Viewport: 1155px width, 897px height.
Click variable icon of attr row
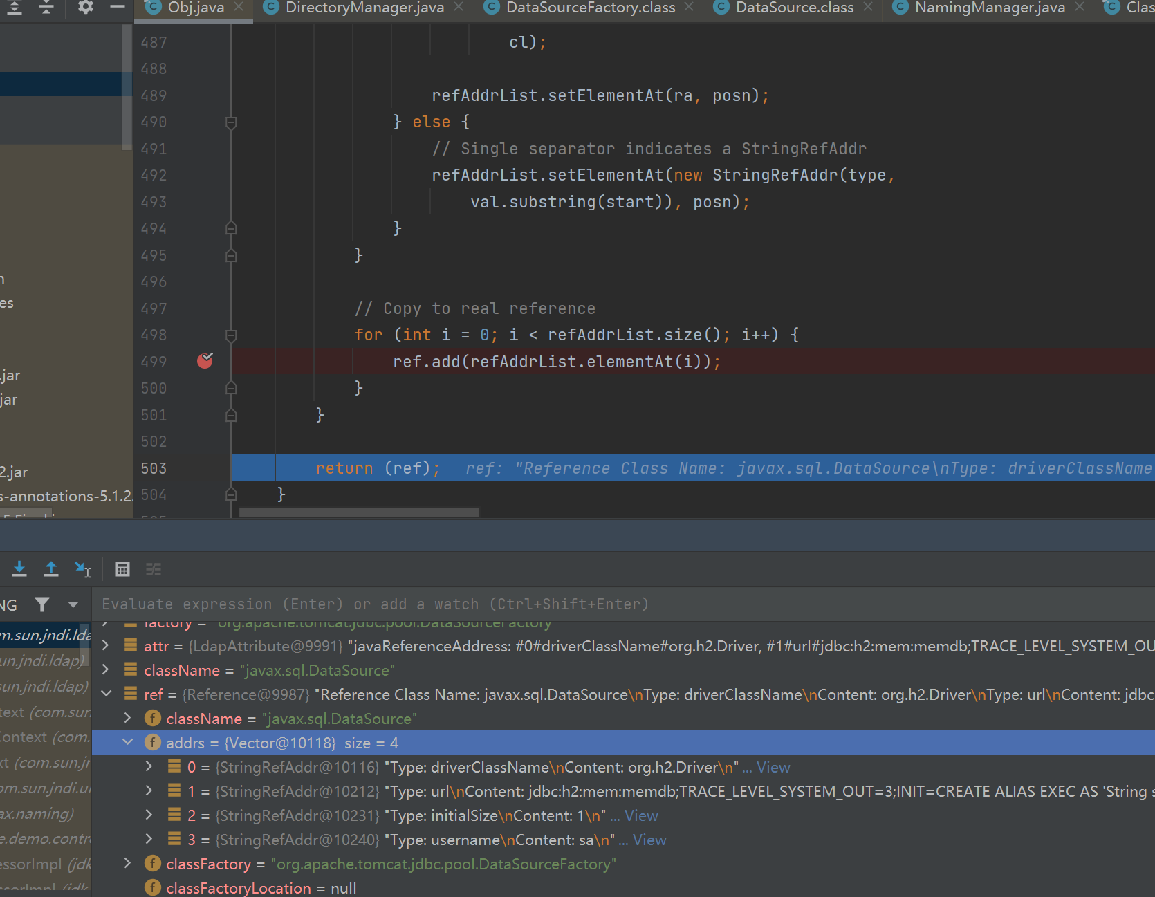pyautogui.click(x=130, y=645)
